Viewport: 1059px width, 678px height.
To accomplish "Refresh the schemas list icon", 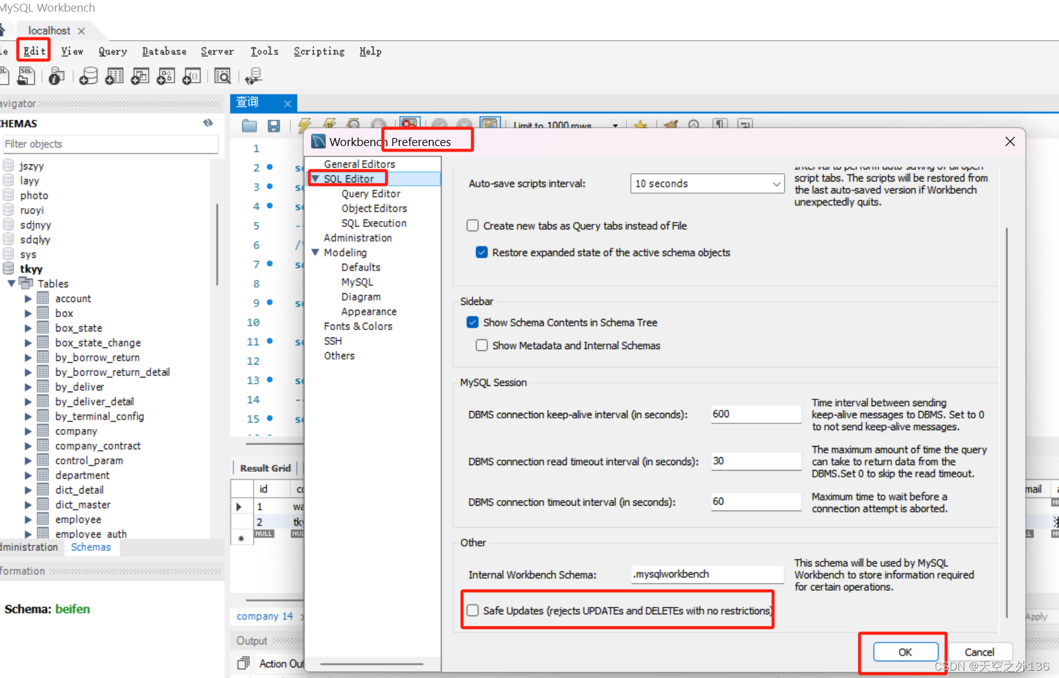I will click(x=208, y=123).
